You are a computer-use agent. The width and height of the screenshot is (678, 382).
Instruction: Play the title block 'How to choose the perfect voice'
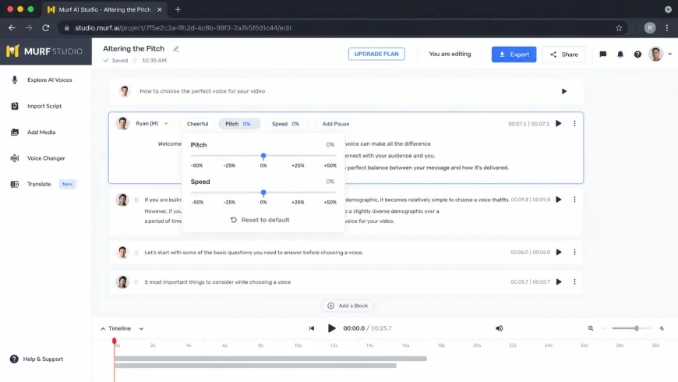[x=564, y=91]
